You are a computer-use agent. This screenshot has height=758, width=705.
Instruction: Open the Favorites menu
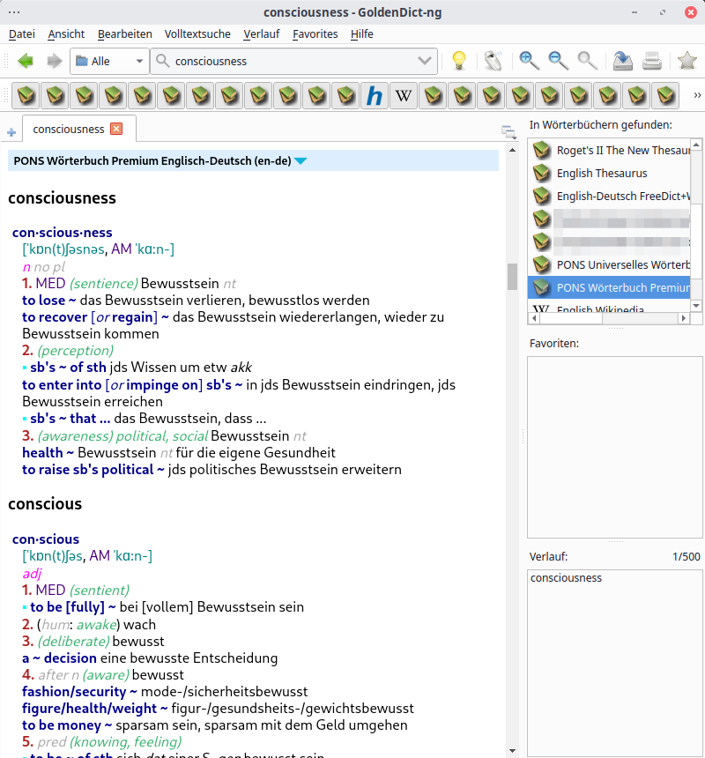(315, 33)
